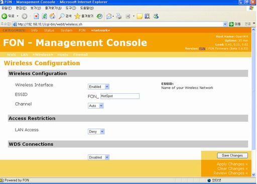Open address bar URL dropdown
The width and height of the screenshot is (257, 184).
(x=225, y=24)
